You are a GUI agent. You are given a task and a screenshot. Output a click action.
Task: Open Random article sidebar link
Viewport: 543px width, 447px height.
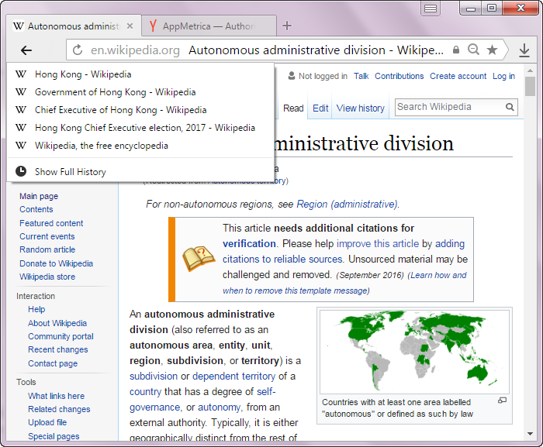47,249
